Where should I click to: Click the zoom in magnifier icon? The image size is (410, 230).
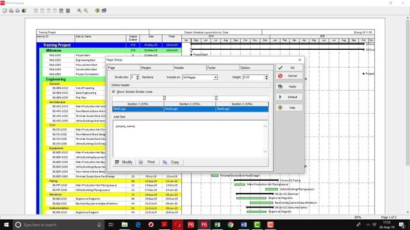point(79,11)
